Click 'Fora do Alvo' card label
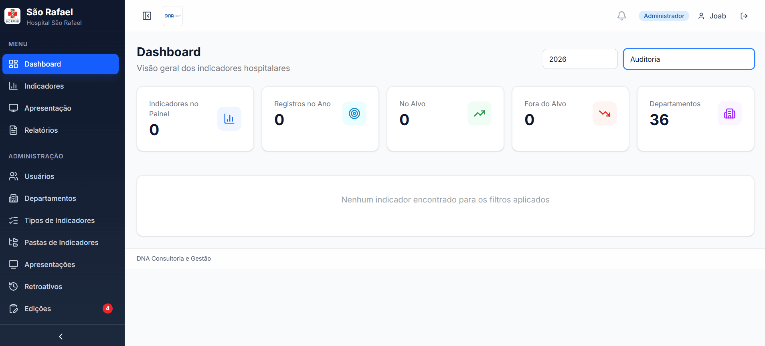The width and height of the screenshot is (765, 346). tap(545, 104)
